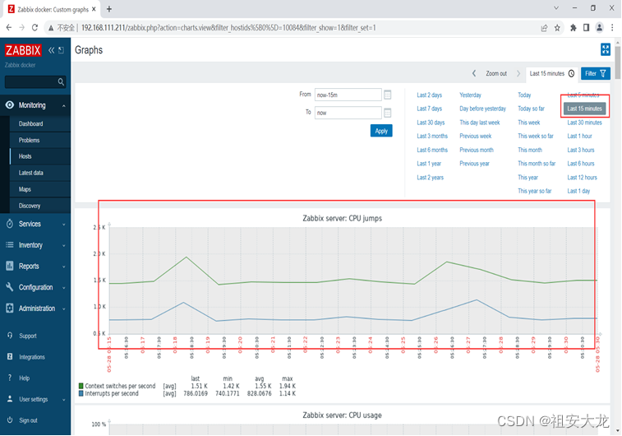Viewport: 622px width, 436px height.
Task: Select the Last 2 days range
Action: click(x=429, y=95)
